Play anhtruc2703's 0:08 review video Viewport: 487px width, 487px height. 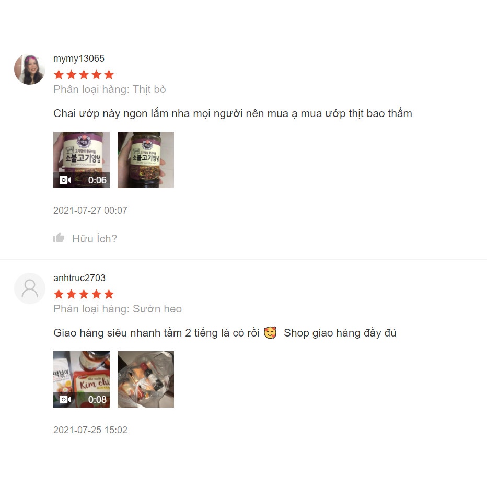click(82, 379)
